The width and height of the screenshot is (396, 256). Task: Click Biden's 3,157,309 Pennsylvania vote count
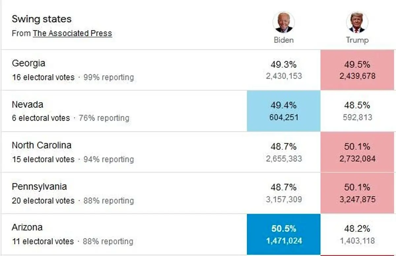click(284, 199)
